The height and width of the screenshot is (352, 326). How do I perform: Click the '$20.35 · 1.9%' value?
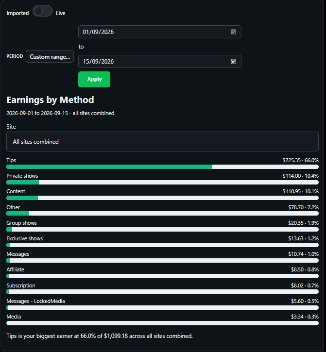click(303, 223)
